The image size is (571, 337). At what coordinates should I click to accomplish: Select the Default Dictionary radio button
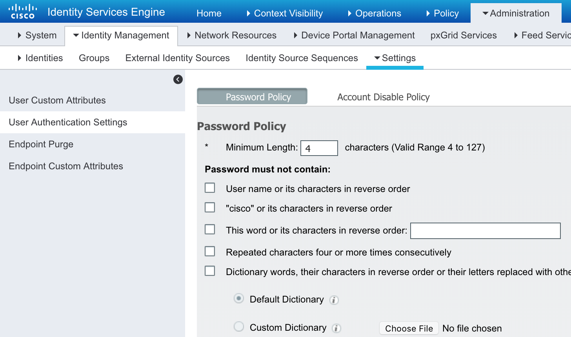pyautogui.click(x=239, y=299)
